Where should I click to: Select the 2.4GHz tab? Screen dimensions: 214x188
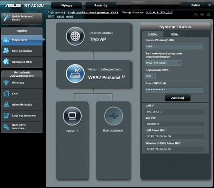[153, 34]
